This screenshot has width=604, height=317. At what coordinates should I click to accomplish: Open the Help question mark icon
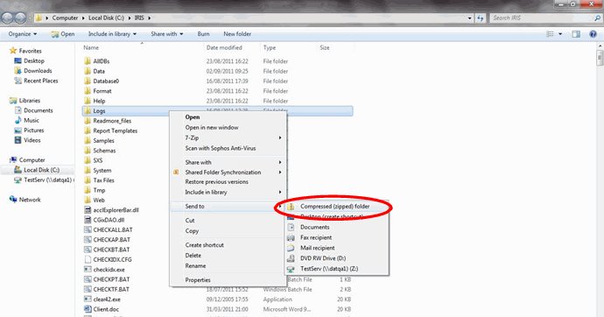click(x=593, y=34)
